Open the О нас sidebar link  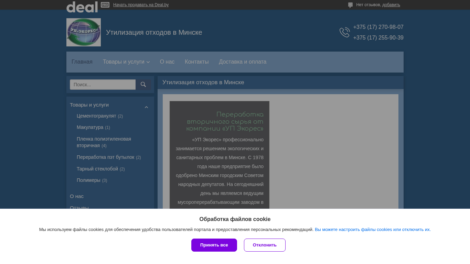pos(77,196)
